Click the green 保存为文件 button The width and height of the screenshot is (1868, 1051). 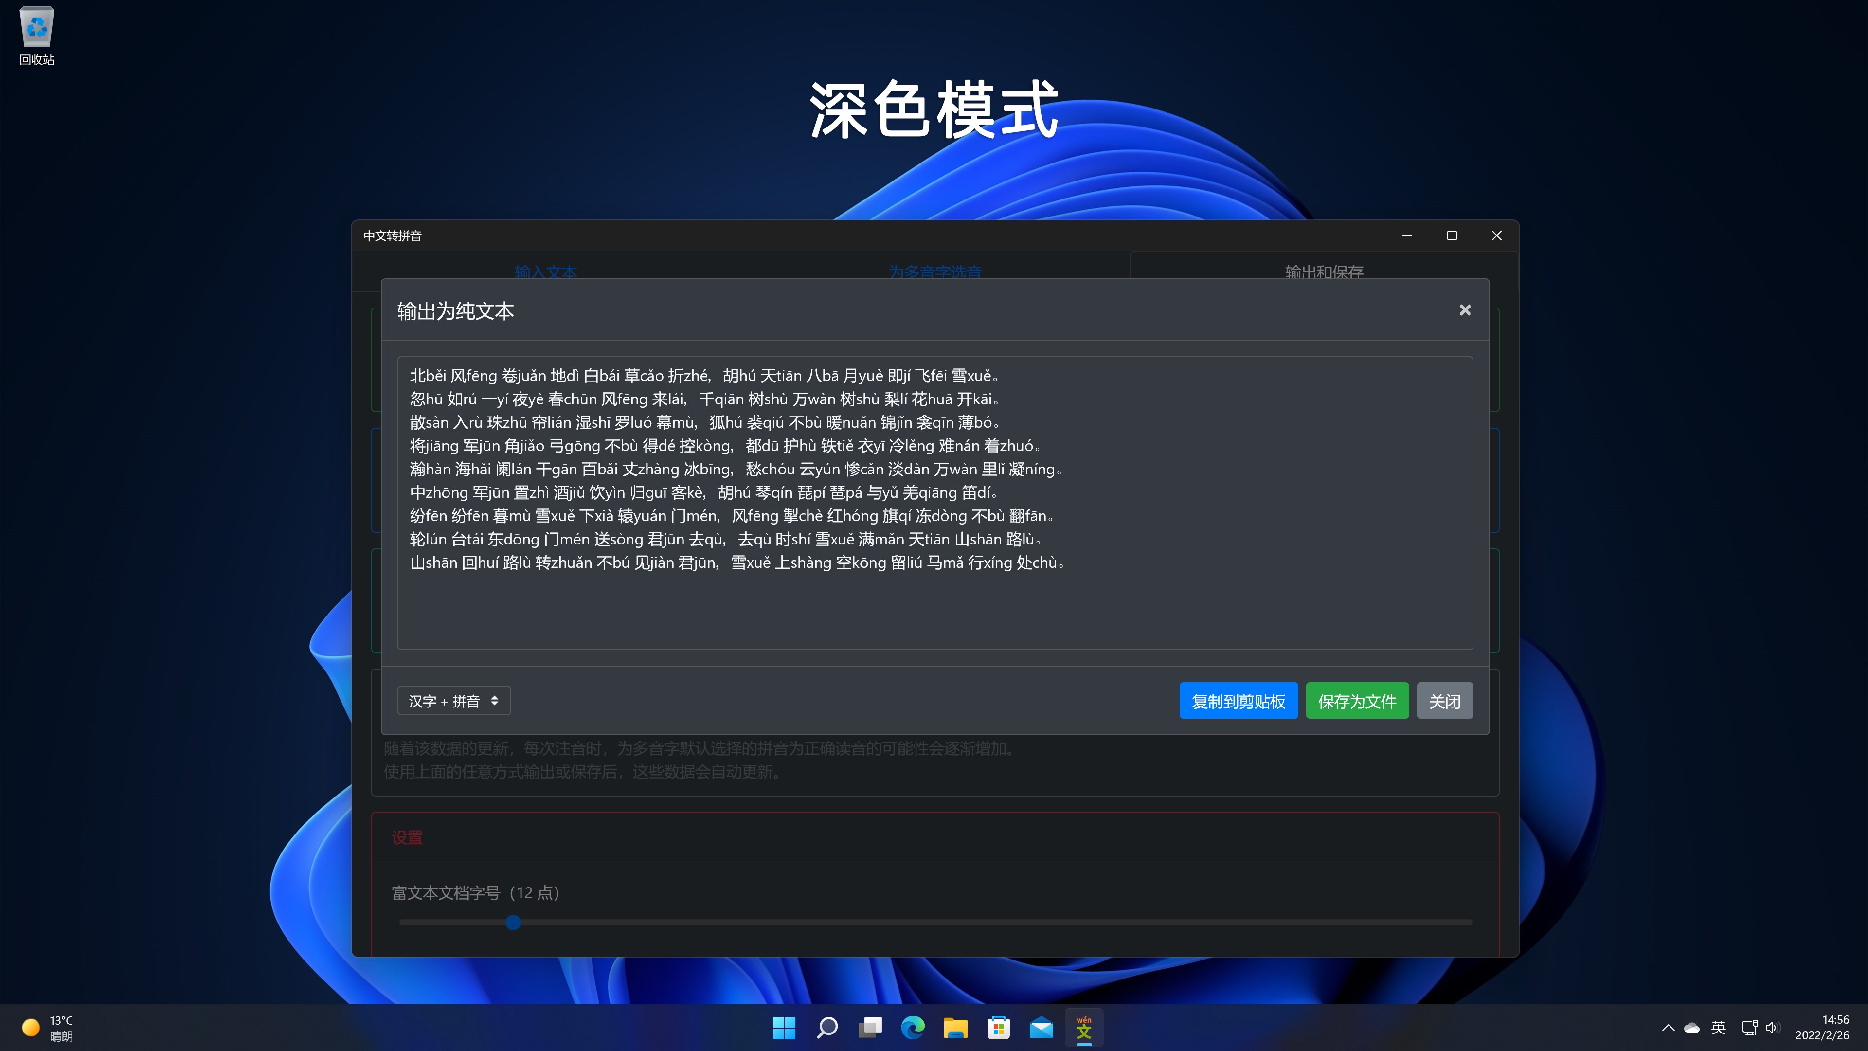pyautogui.click(x=1357, y=701)
